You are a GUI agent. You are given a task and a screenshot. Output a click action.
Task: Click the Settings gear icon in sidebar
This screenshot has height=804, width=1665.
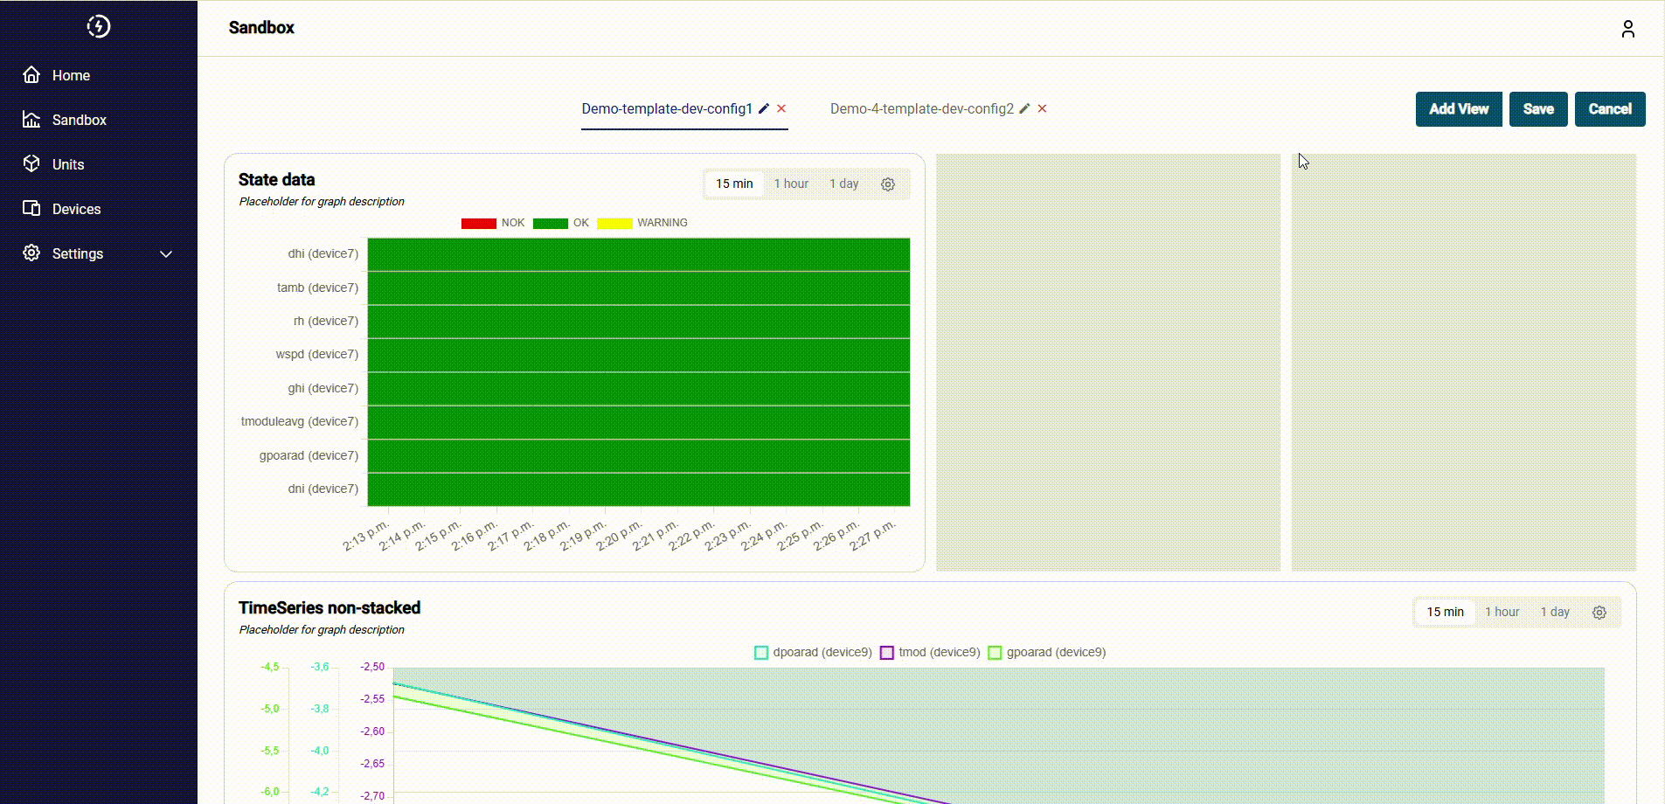point(31,253)
